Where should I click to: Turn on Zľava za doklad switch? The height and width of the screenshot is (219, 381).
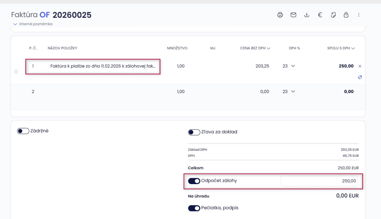pyautogui.click(x=194, y=132)
